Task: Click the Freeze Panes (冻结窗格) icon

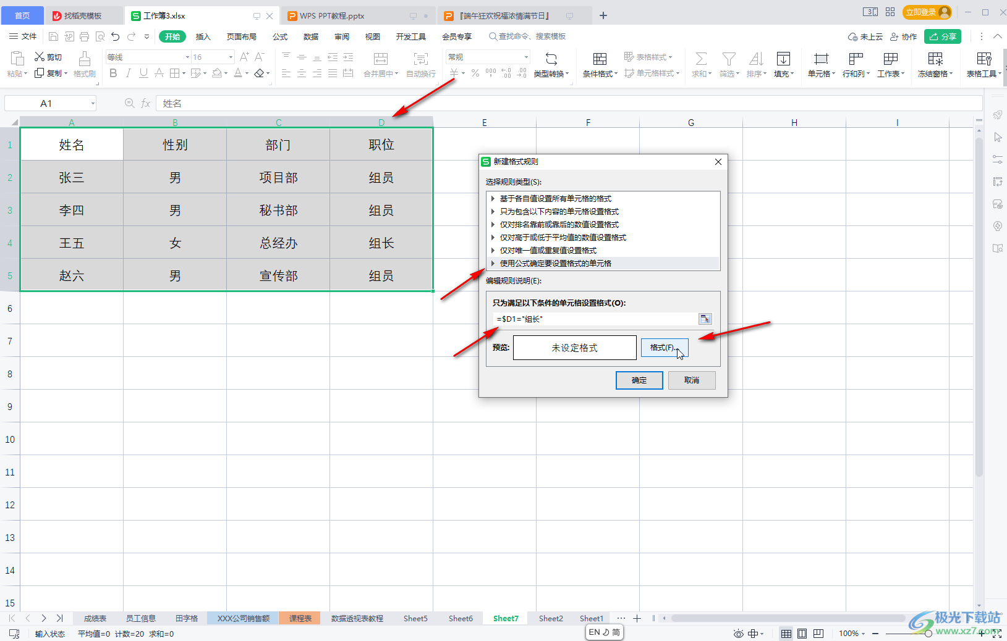Action: click(x=935, y=59)
